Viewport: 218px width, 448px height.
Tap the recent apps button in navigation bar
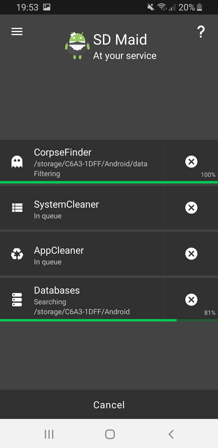(x=48, y=434)
